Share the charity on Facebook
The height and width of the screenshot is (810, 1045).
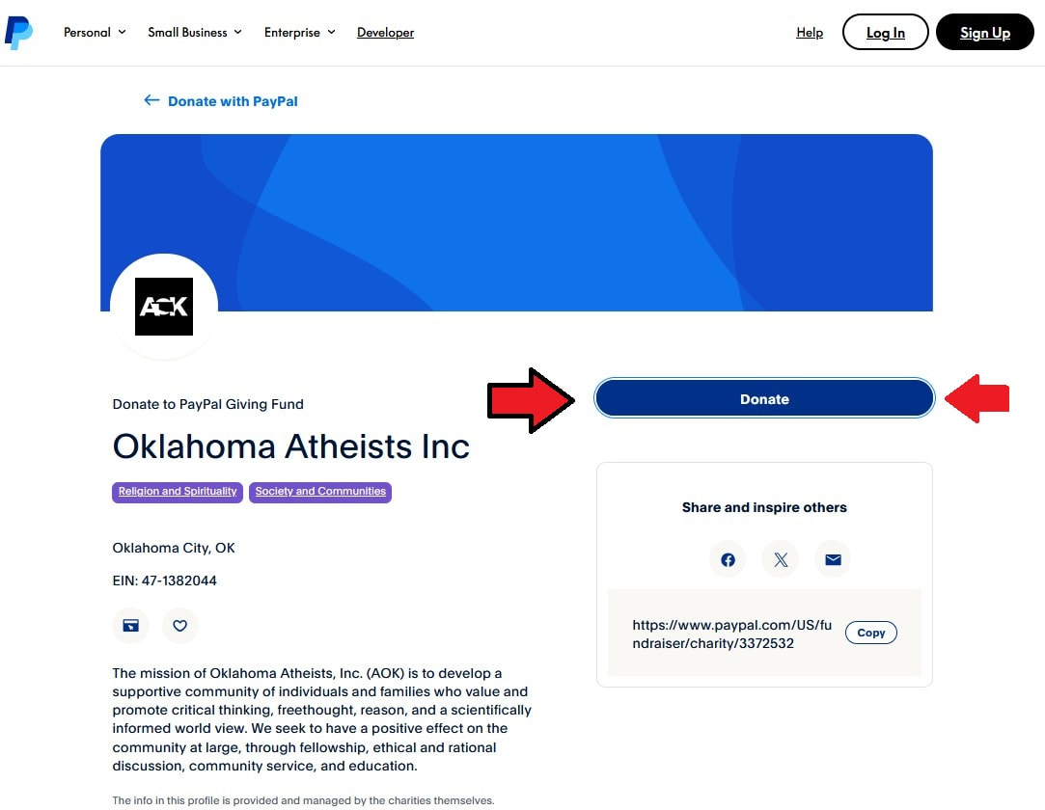click(x=728, y=559)
